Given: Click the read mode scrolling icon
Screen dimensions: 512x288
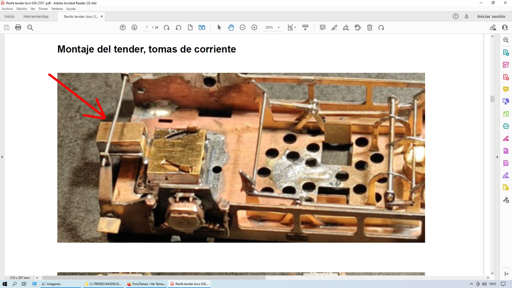Looking at the screenshot, I should (305, 27).
